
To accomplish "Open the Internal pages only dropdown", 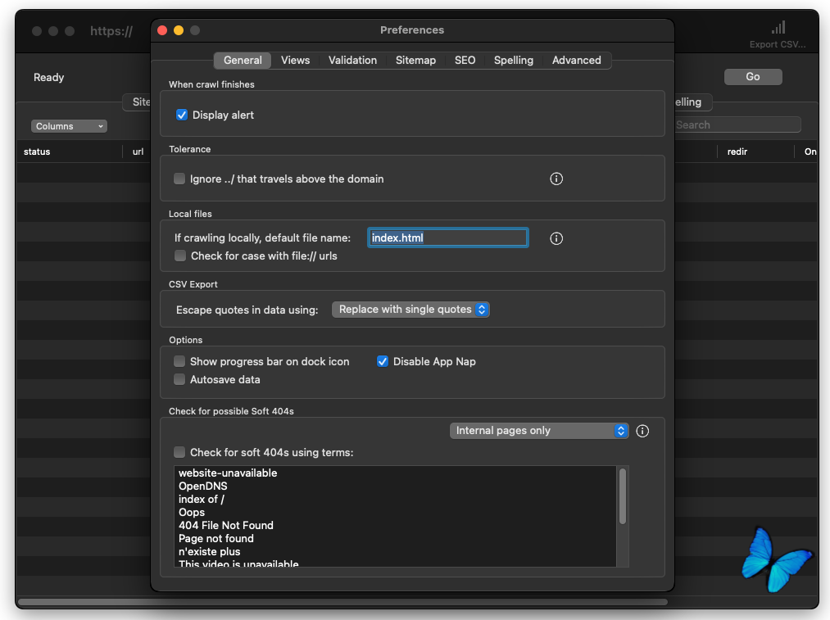I will 539,431.
